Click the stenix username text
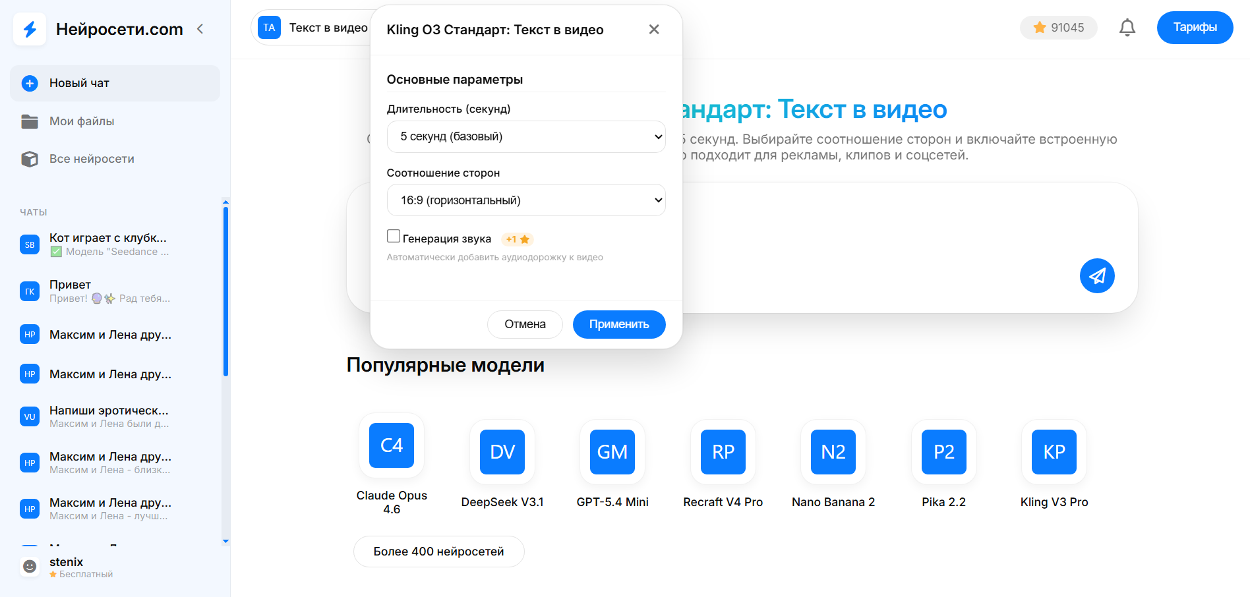Image resolution: width=1250 pixels, height=597 pixels. coord(66,562)
